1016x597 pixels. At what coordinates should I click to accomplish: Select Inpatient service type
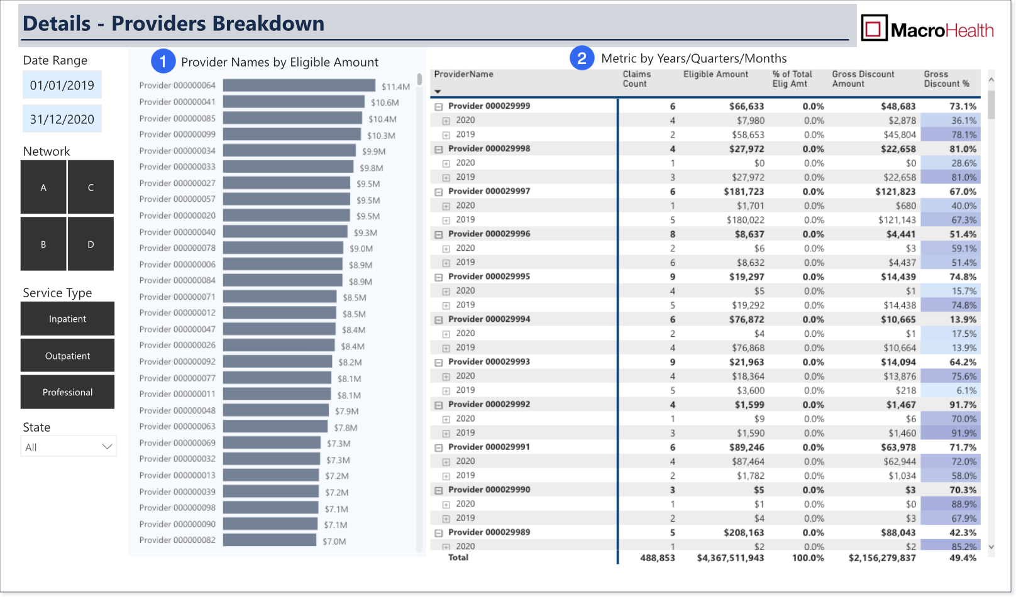[x=67, y=319]
